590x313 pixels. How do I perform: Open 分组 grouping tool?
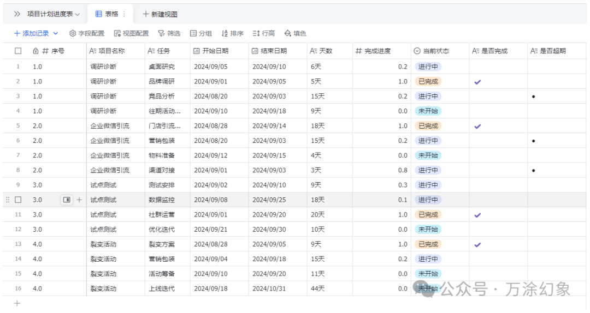click(200, 33)
